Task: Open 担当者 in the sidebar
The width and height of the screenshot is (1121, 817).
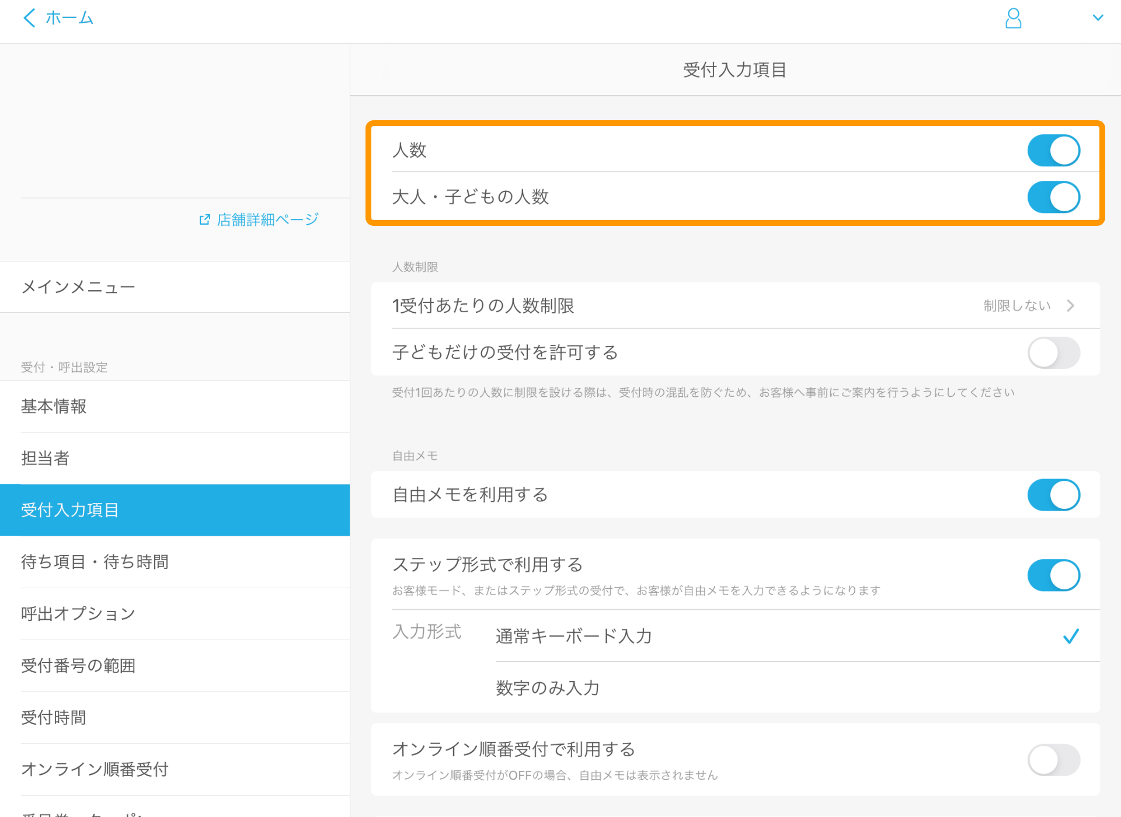Action: click(x=175, y=458)
